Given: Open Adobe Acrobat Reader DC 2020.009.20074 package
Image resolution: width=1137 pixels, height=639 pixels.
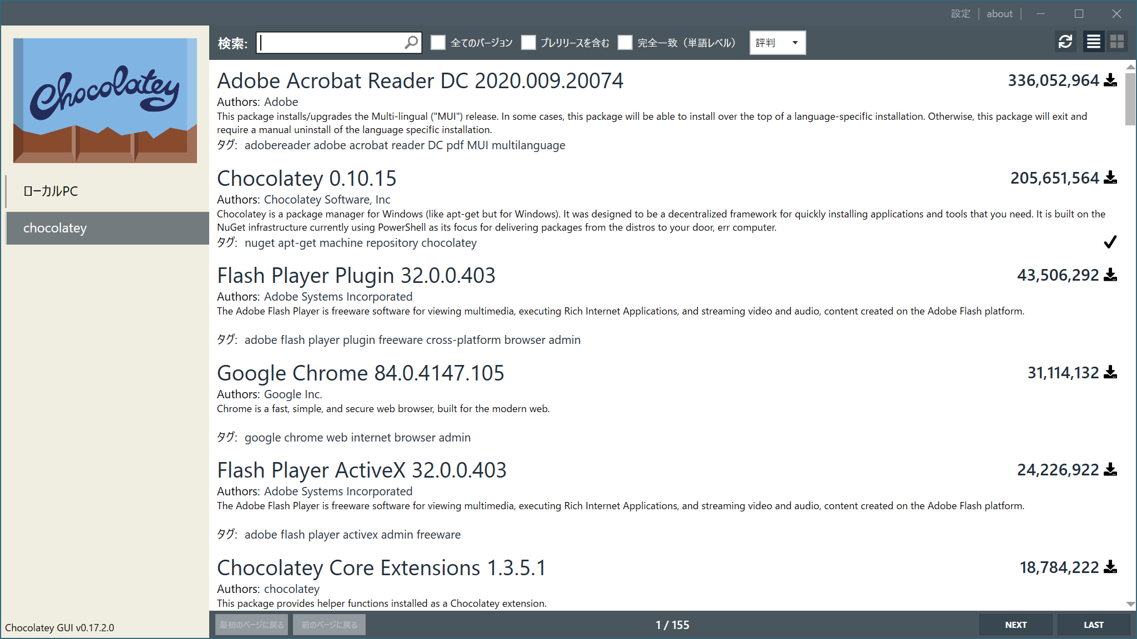Looking at the screenshot, I should tap(420, 81).
